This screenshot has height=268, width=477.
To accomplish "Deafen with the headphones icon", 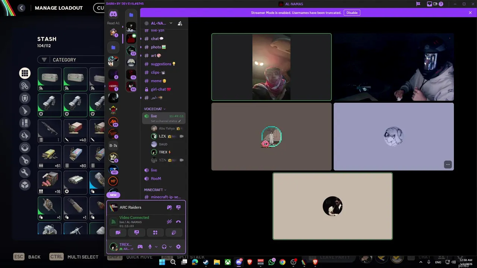I will 164,246.
